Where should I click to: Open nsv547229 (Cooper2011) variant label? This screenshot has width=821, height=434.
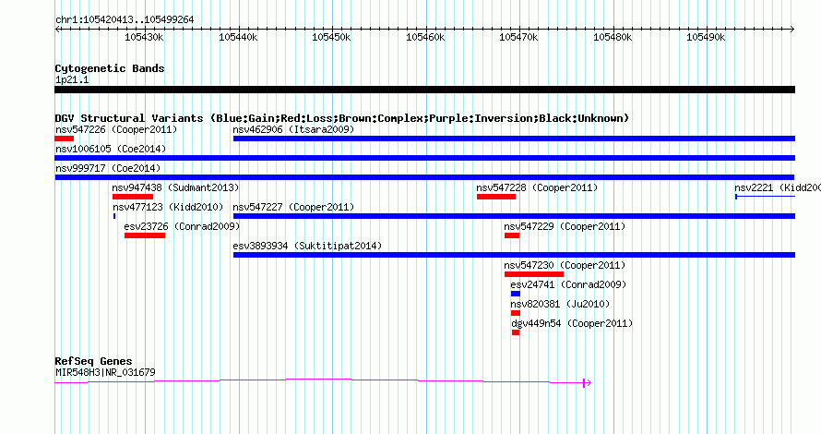pyautogui.click(x=565, y=226)
